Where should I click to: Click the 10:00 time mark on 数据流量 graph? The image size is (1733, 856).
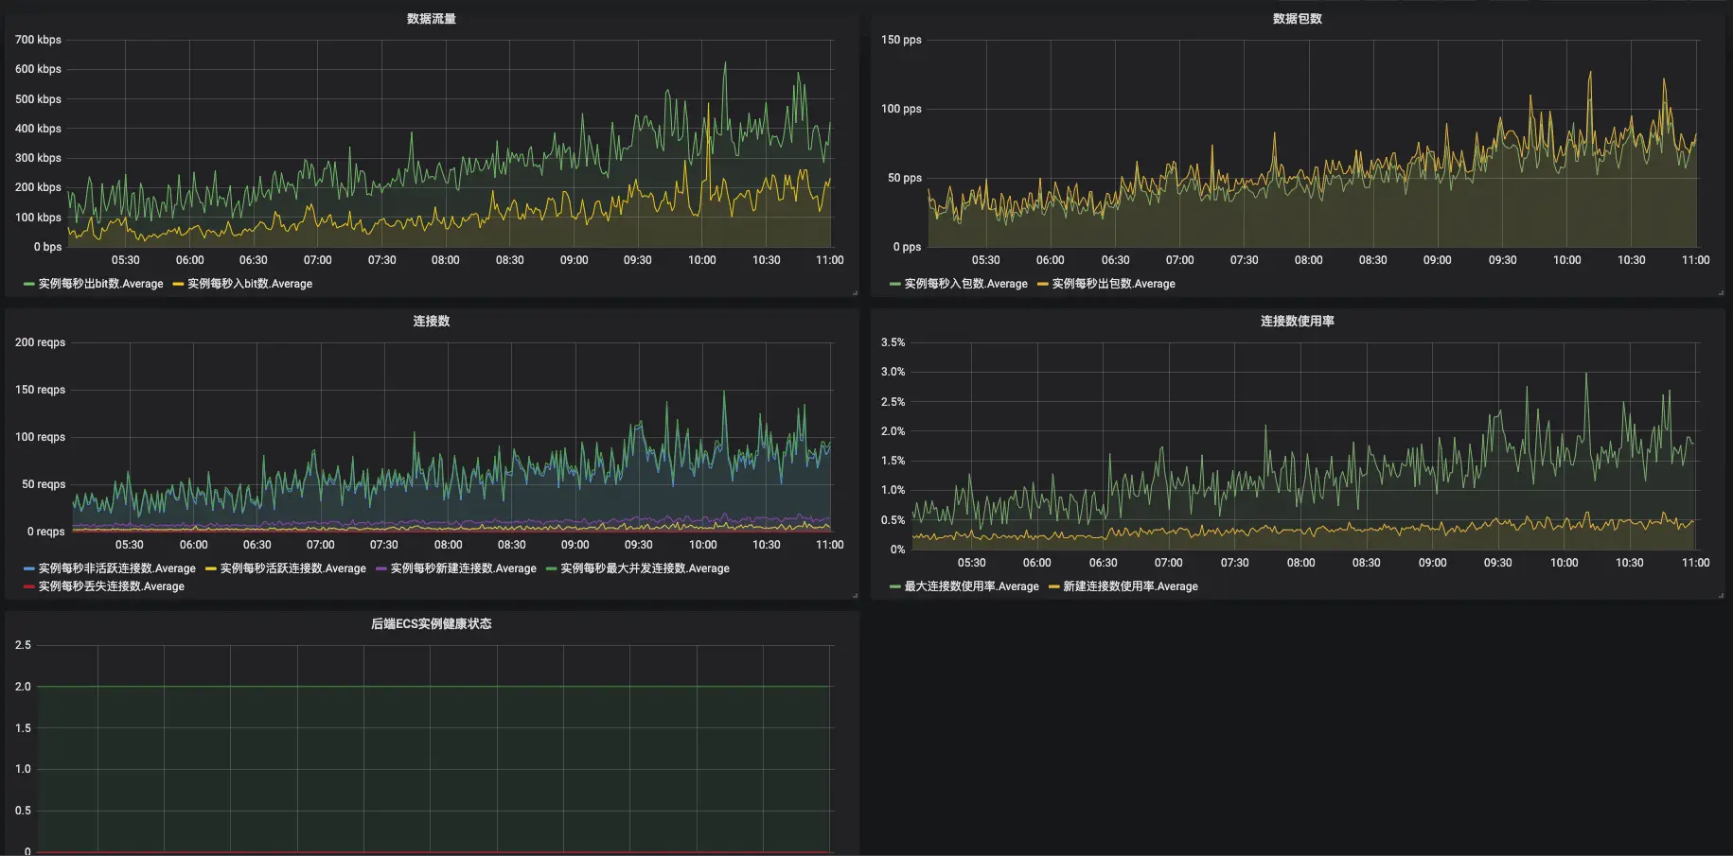(702, 260)
